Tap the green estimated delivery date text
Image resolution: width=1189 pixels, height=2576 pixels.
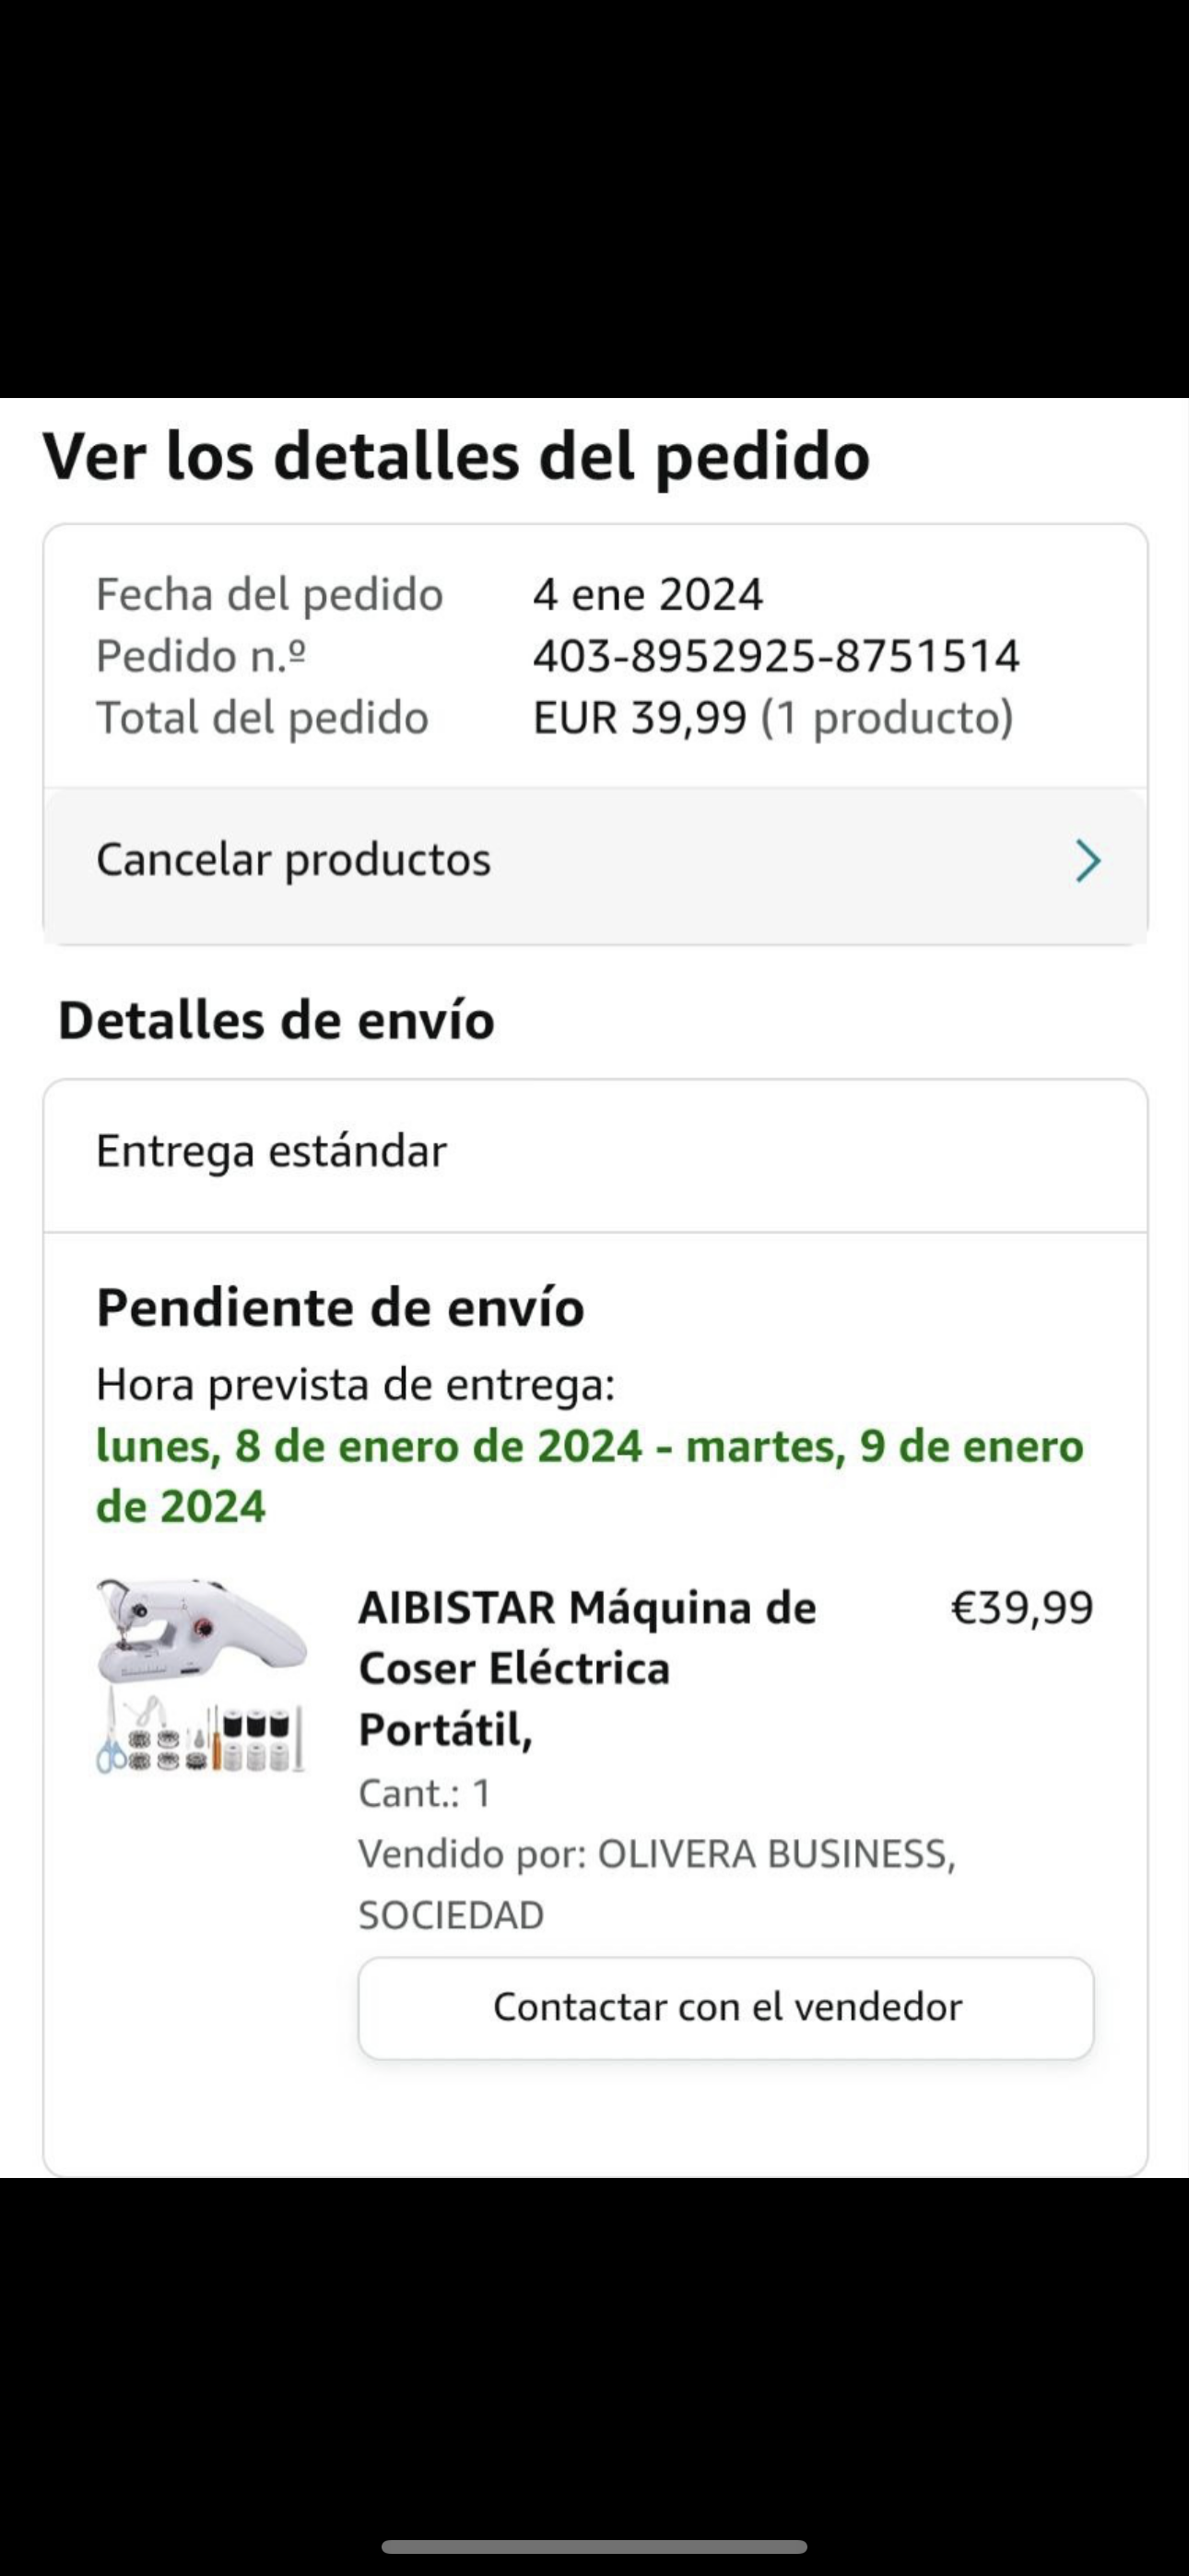590,1476
